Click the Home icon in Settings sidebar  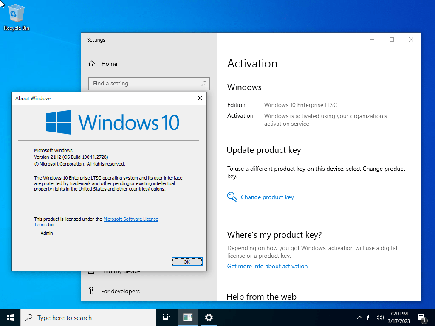coord(92,63)
